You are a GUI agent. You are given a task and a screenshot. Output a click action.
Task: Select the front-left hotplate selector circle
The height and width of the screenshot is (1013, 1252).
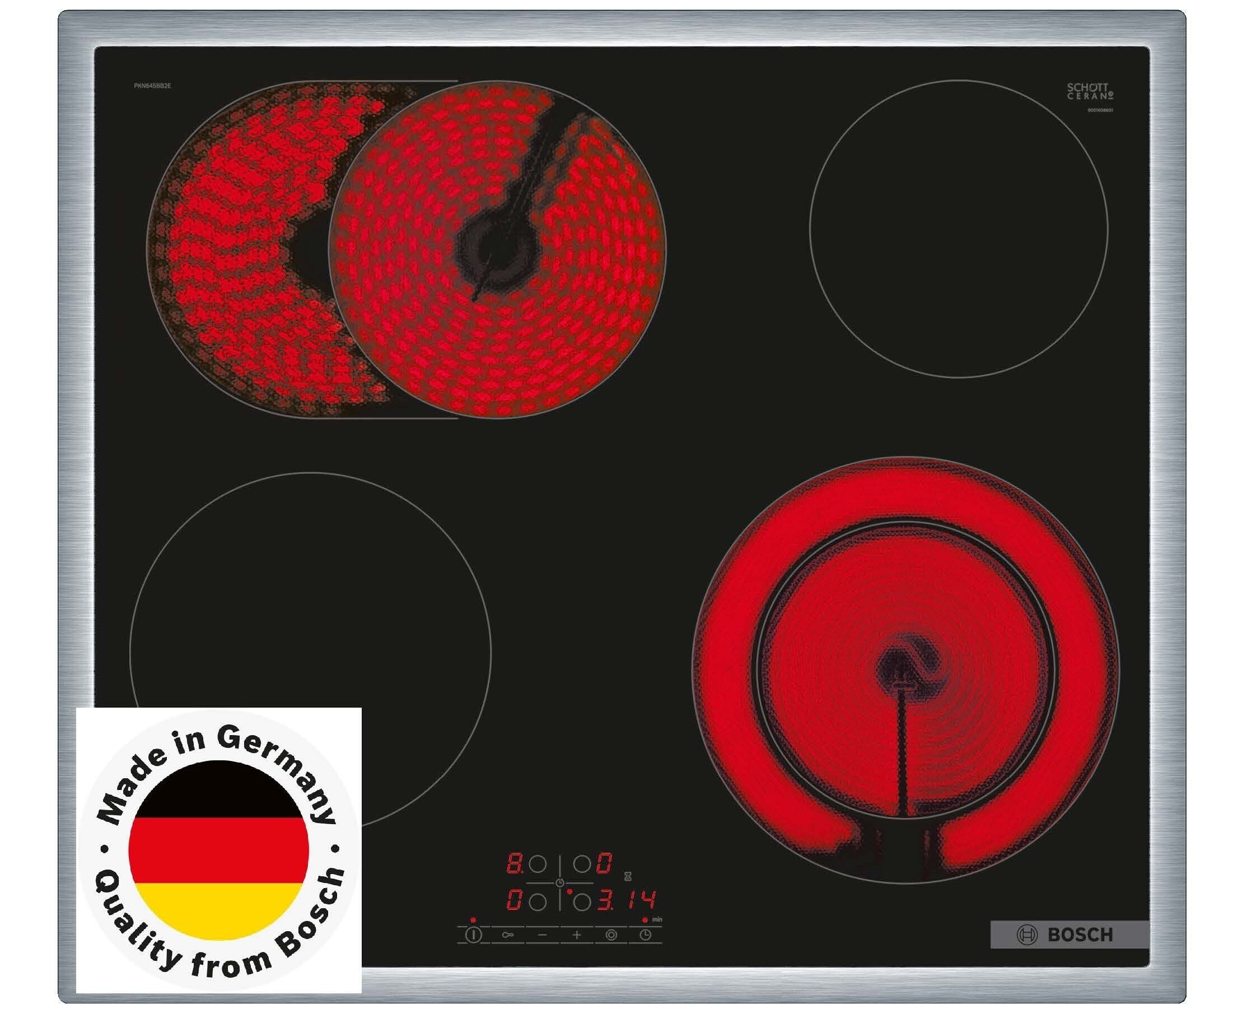pos(538,903)
